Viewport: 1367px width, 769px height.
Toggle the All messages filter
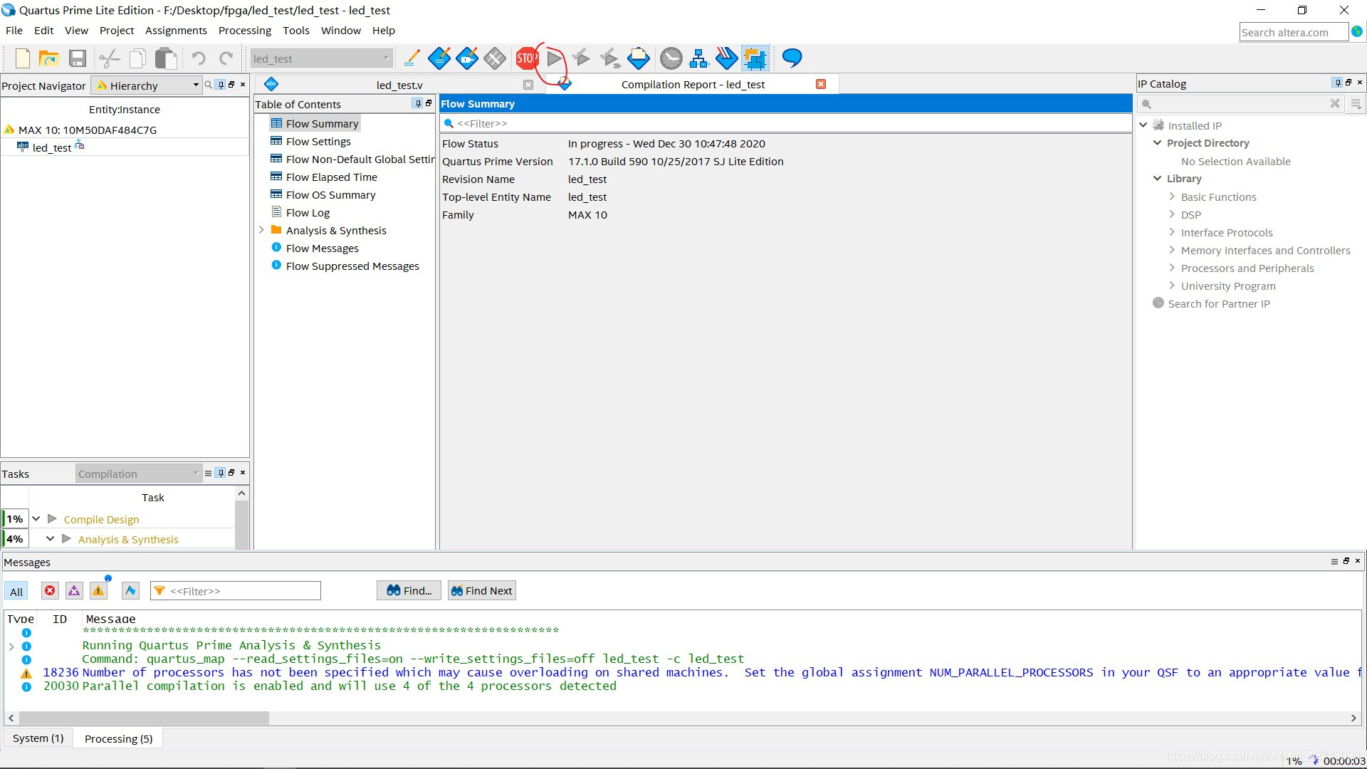point(16,592)
